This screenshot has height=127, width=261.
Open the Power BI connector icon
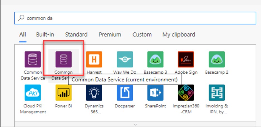point(64,93)
